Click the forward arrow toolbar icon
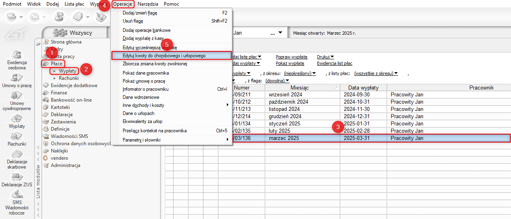The image size is (511, 219). tap(34, 17)
